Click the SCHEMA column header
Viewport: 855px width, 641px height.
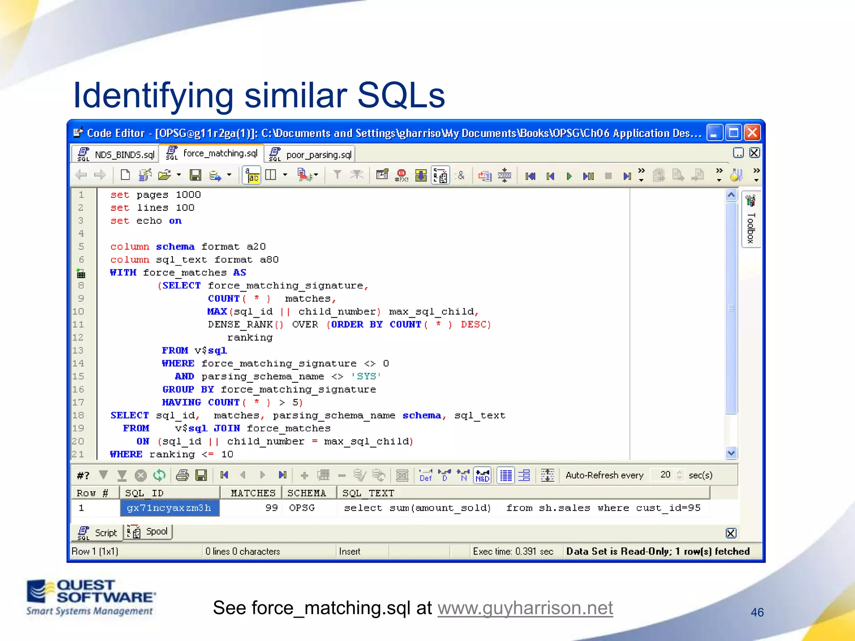pos(309,493)
